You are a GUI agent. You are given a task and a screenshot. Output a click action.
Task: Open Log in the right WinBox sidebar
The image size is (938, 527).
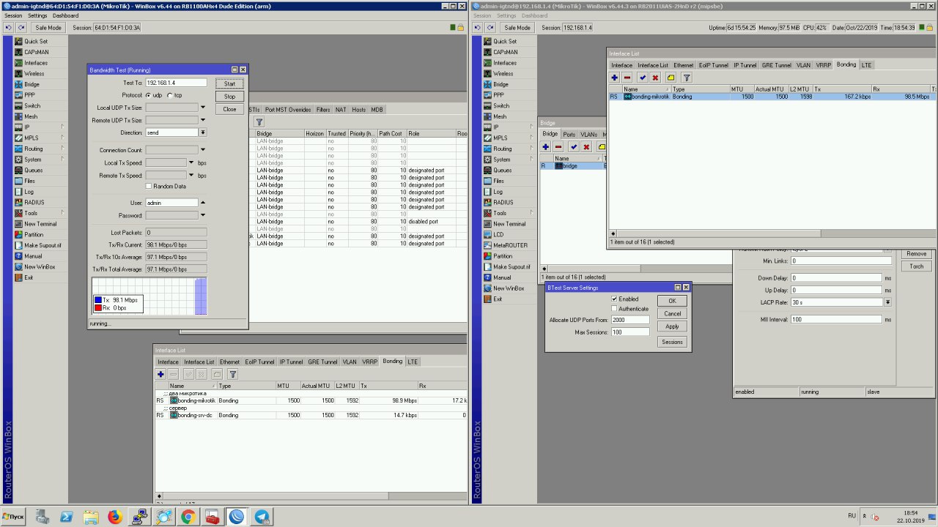(x=498, y=192)
